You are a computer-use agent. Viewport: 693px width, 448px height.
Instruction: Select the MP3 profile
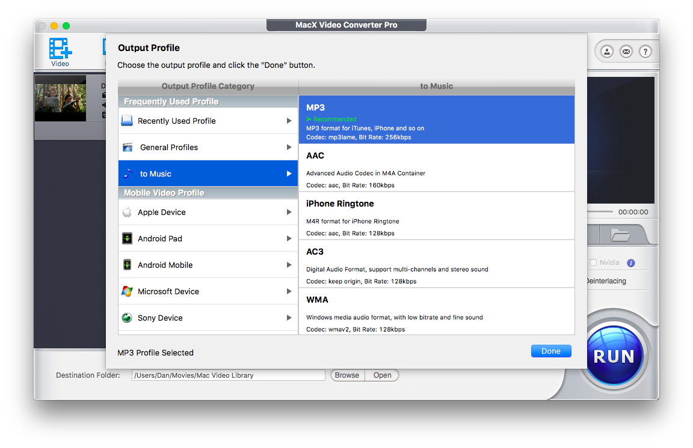click(x=437, y=120)
